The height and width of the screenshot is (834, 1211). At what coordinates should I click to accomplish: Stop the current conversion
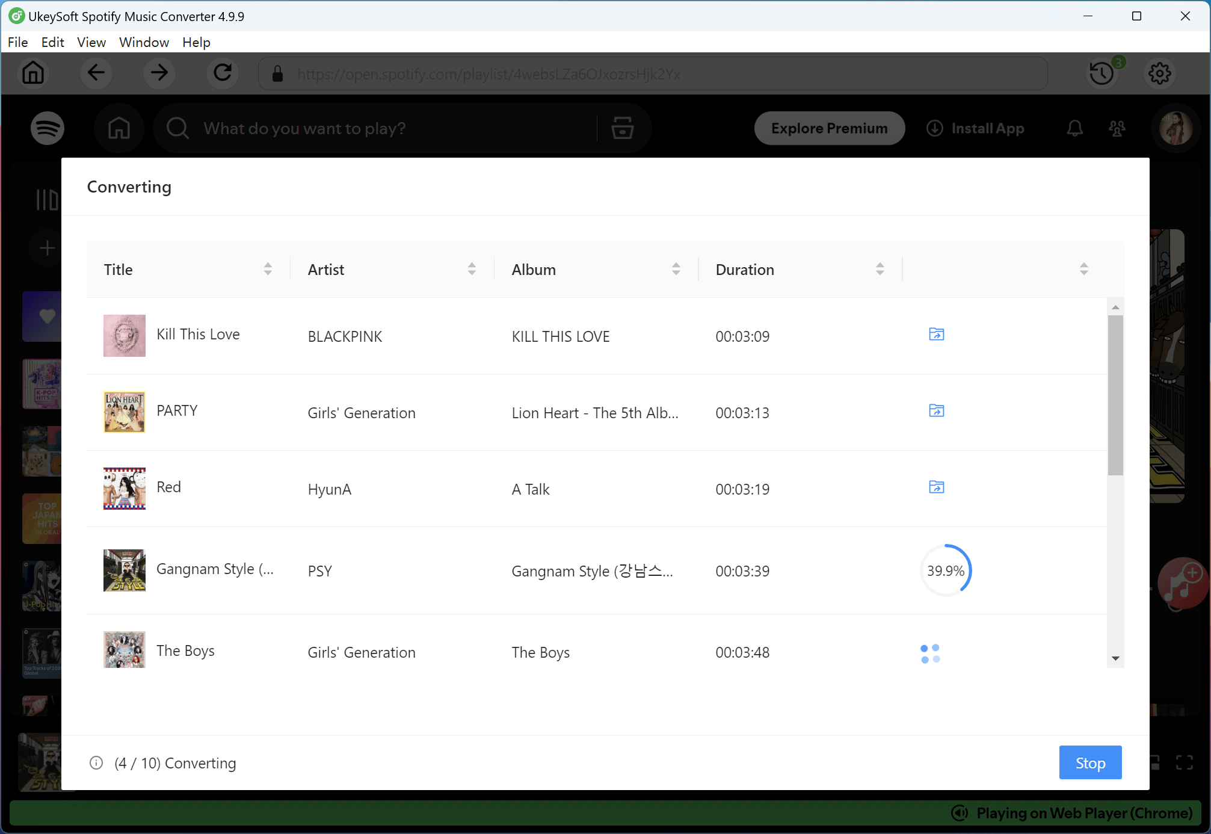1090,762
